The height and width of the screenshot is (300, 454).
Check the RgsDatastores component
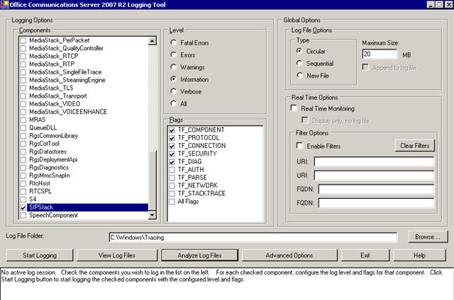point(23,151)
